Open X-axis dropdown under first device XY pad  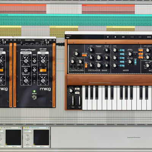pos(9,147)
